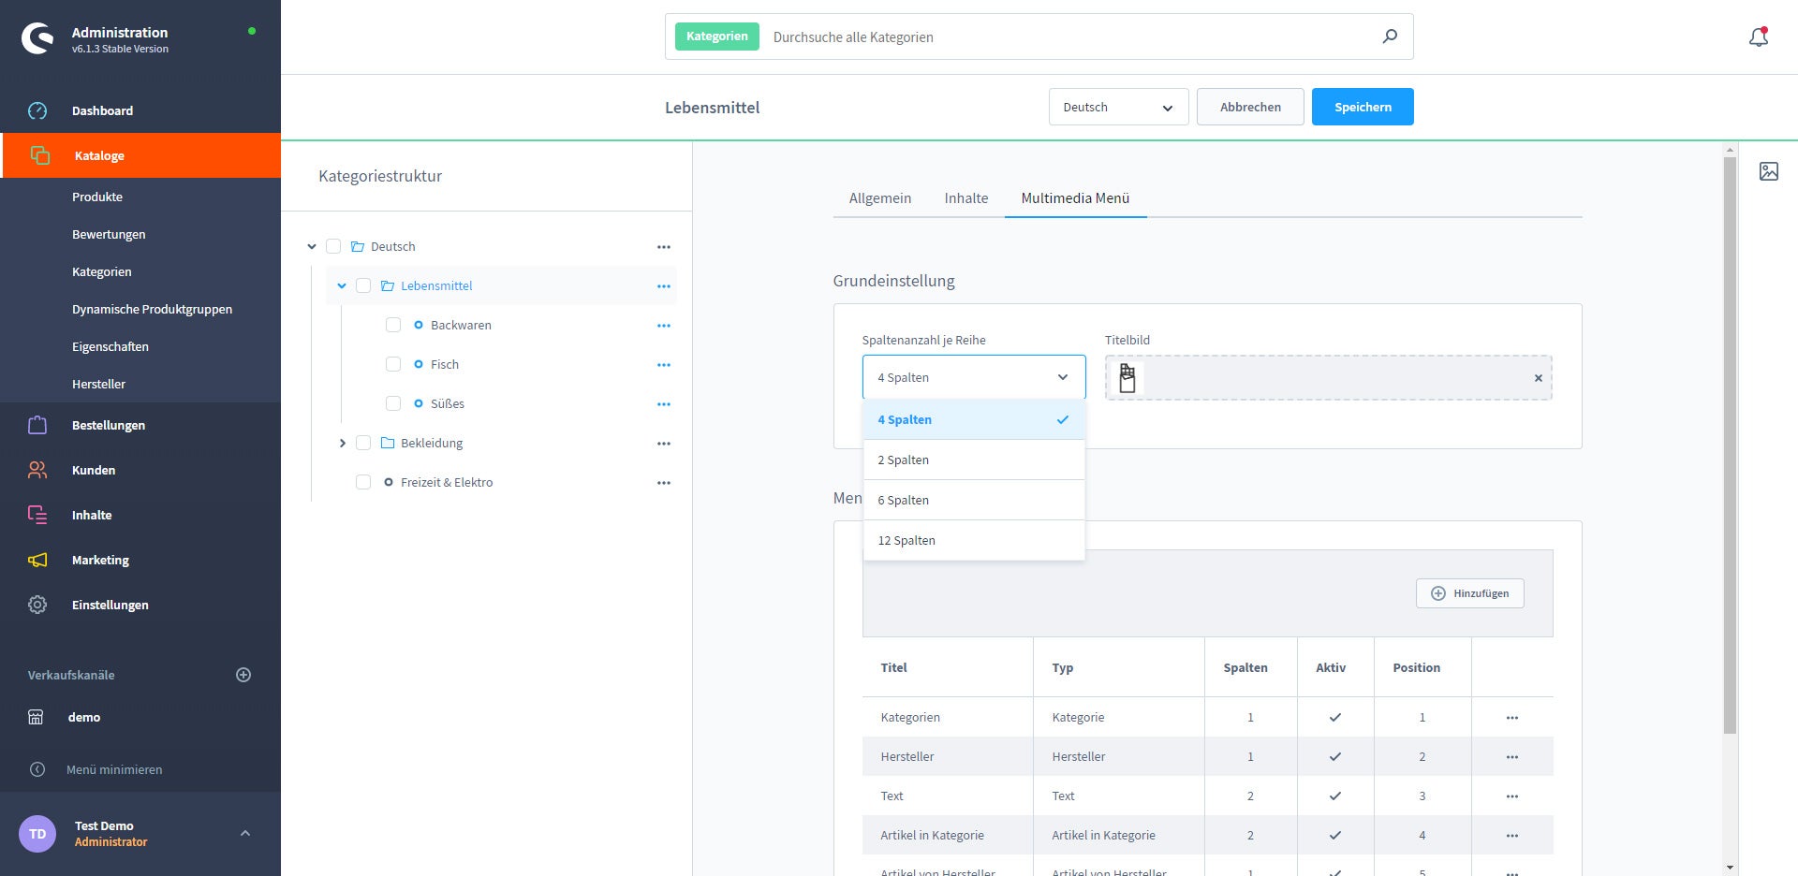Open notifications bell icon
The width and height of the screenshot is (1798, 876).
tap(1759, 36)
